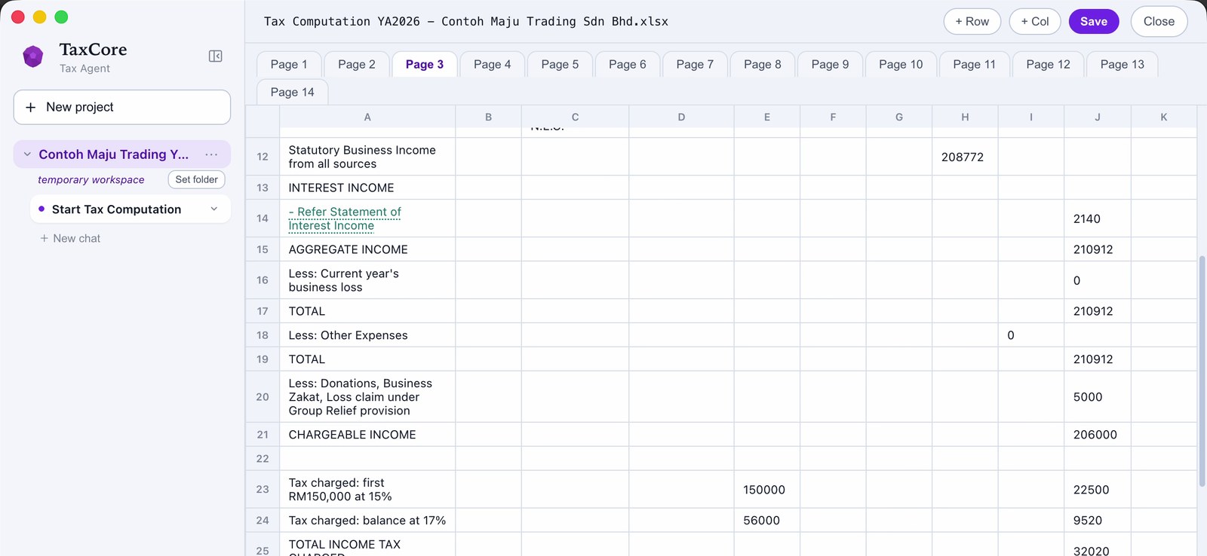The width and height of the screenshot is (1207, 556).
Task: Click the cell showing 150000
Action: tap(766, 490)
